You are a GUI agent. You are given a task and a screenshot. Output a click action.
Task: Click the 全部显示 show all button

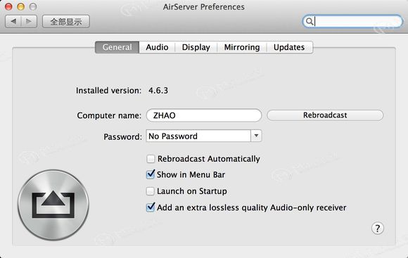point(66,22)
